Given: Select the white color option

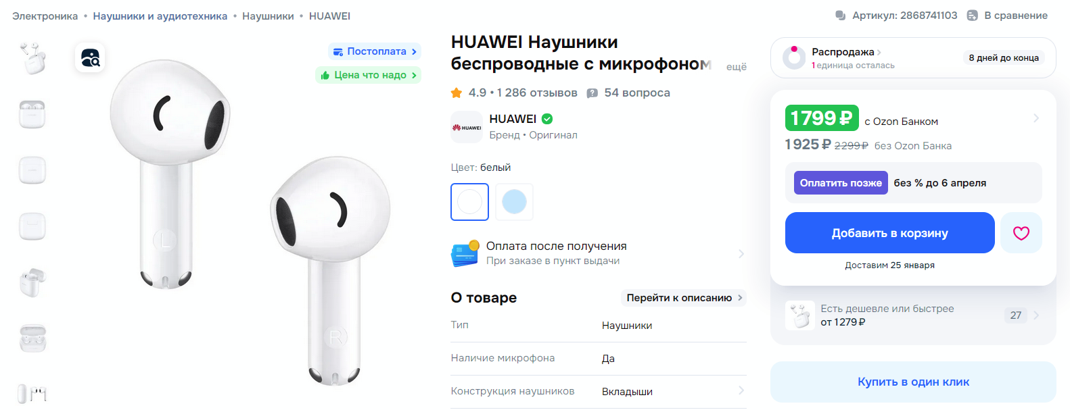Looking at the screenshot, I should click(469, 201).
